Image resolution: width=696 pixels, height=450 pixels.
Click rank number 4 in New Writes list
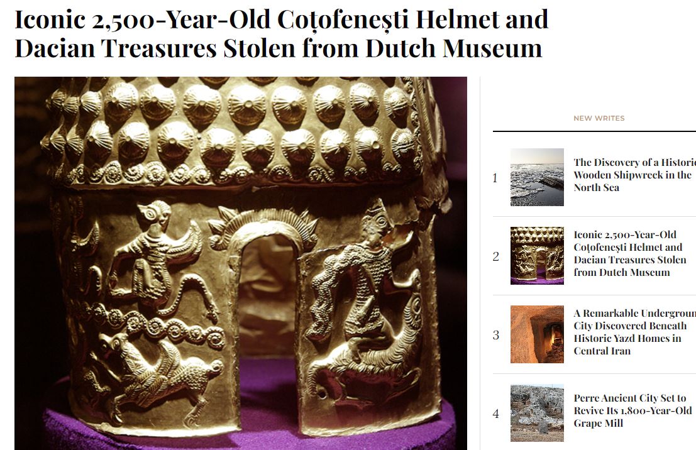[x=496, y=414]
